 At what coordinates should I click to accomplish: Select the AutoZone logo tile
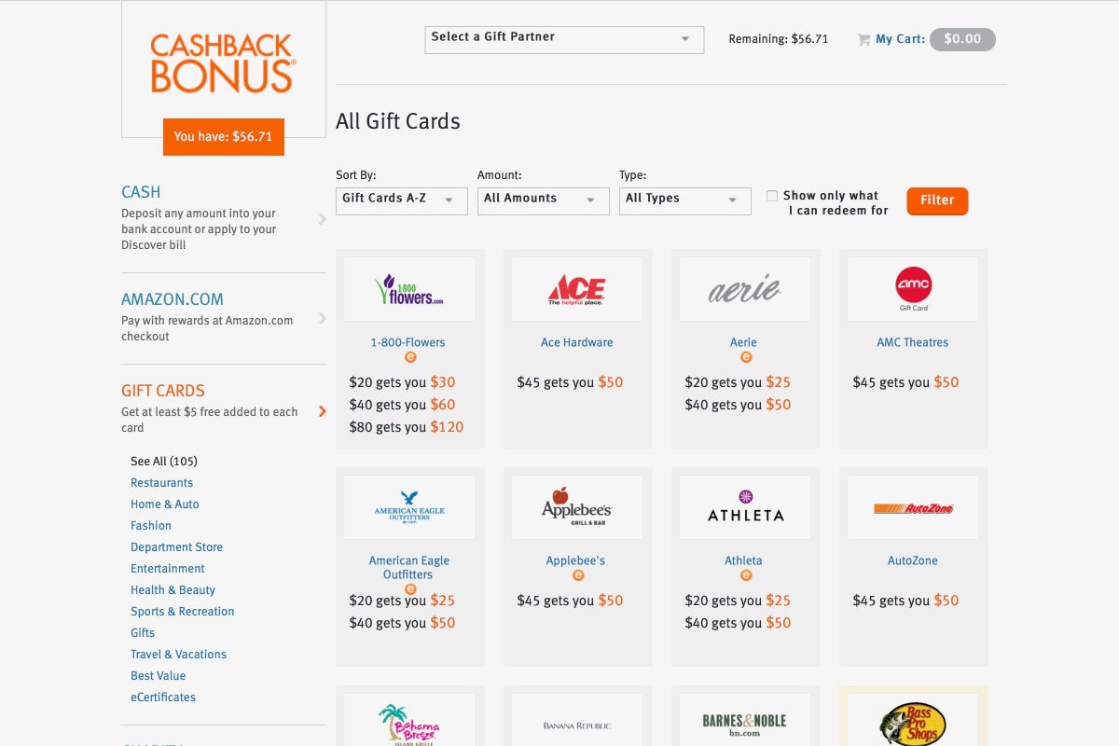[x=912, y=507]
